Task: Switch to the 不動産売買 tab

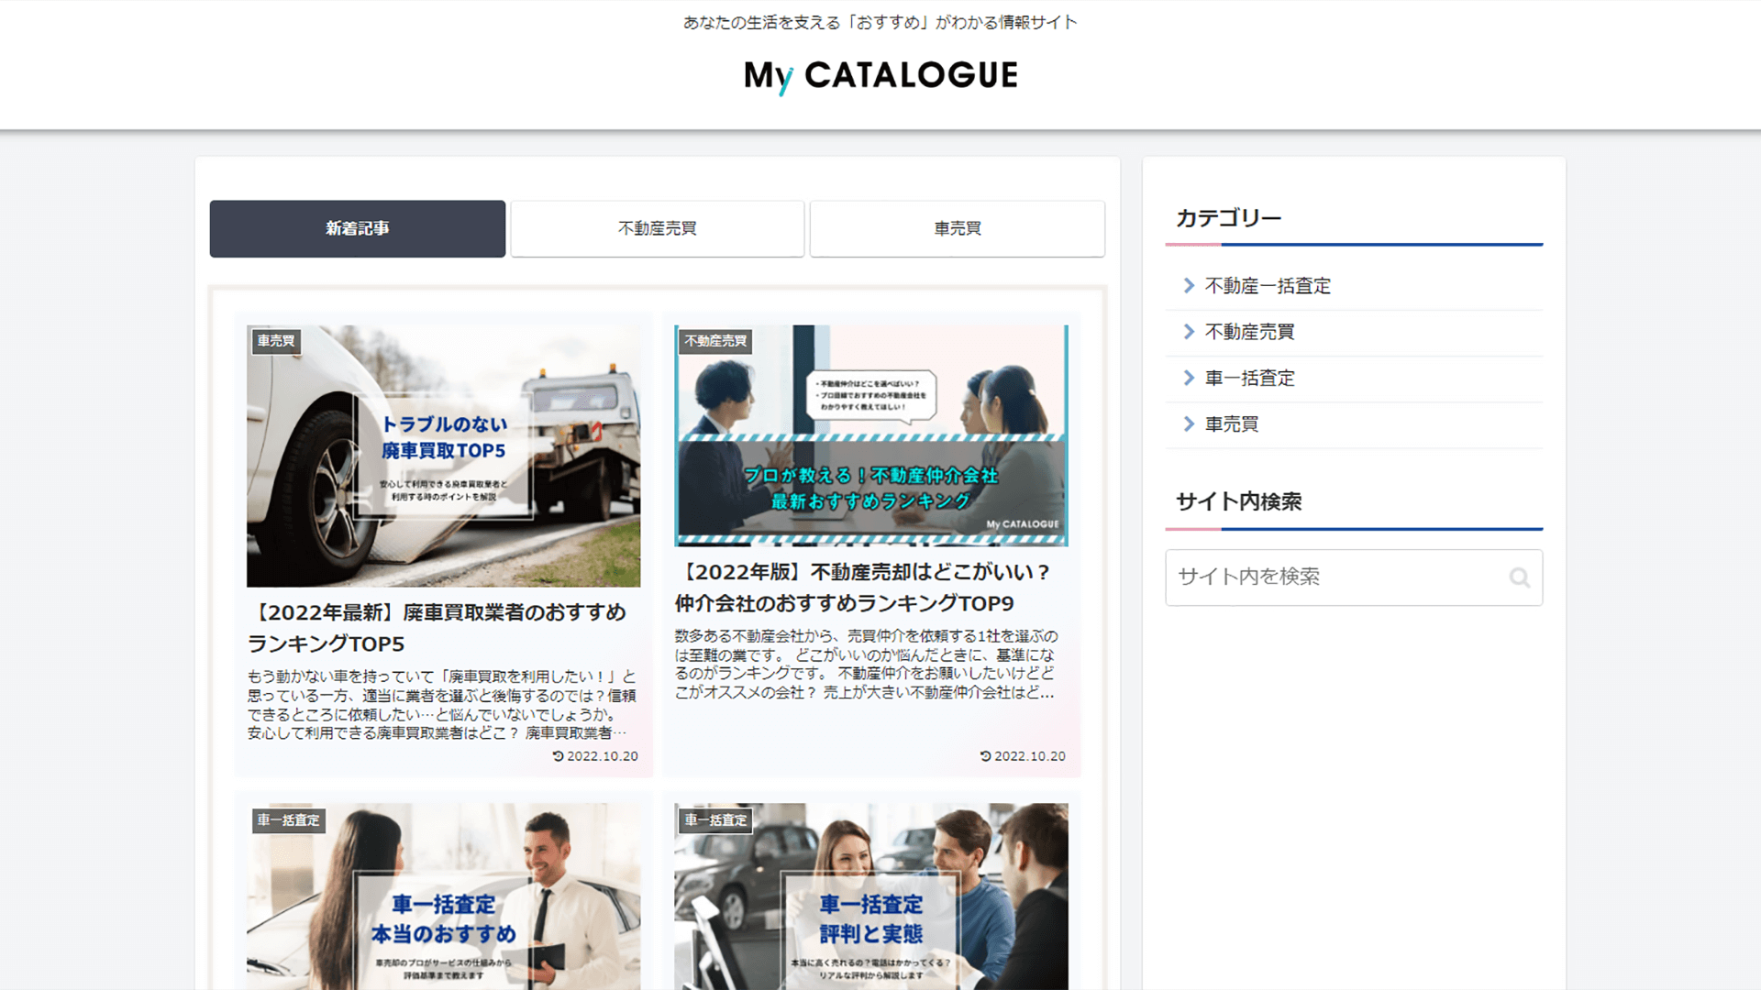Action: coord(657,228)
